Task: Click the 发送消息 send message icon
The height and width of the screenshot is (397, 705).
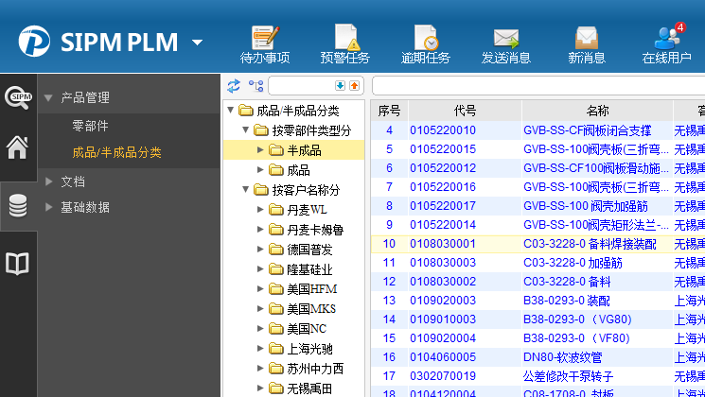Action: [505, 43]
